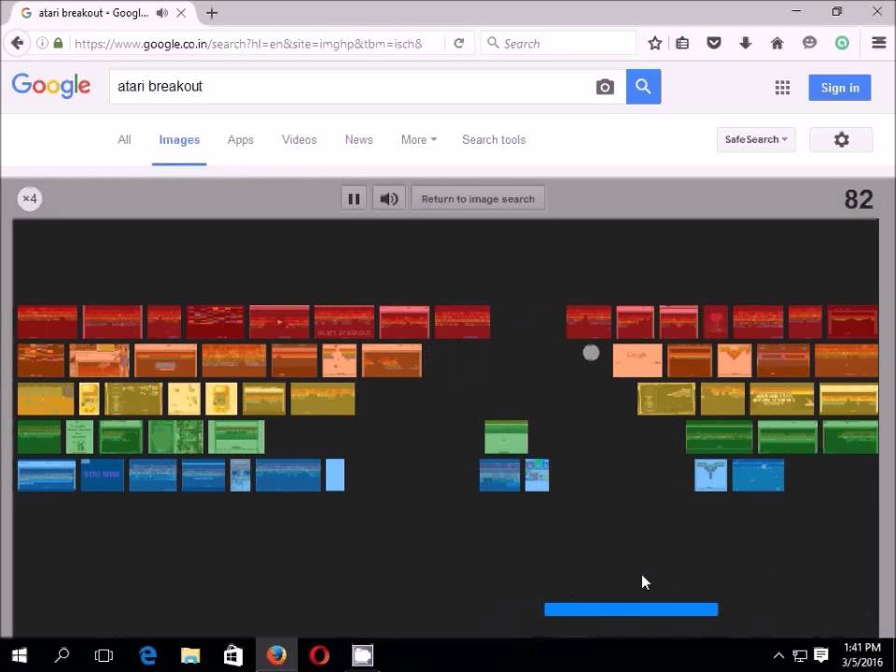Switch to the News tab
Image resolution: width=896 pixels, height=672 pixels.
(x=358, y=139)
